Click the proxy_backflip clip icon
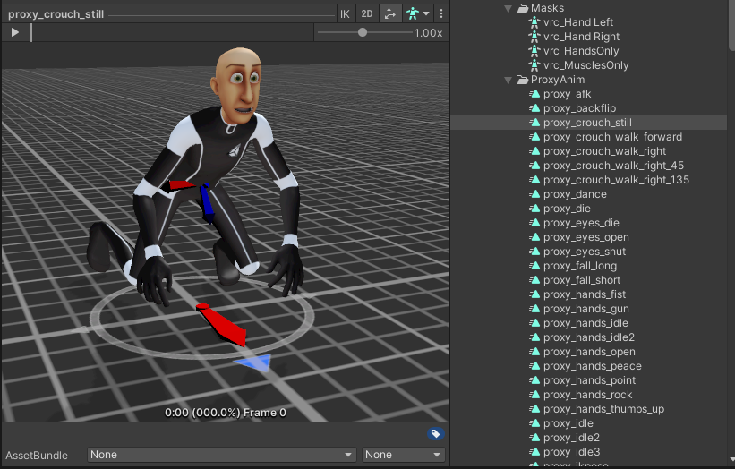 (x=534, y=108)
